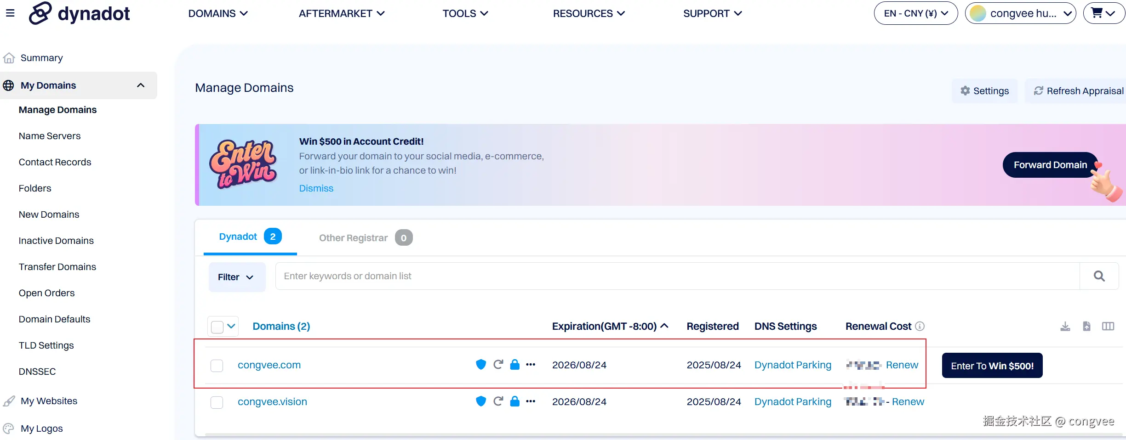The height and width of the screenshot is (440, 1126).
Task: Expand the Filter dropdown
Action: [x=236, y=277]
